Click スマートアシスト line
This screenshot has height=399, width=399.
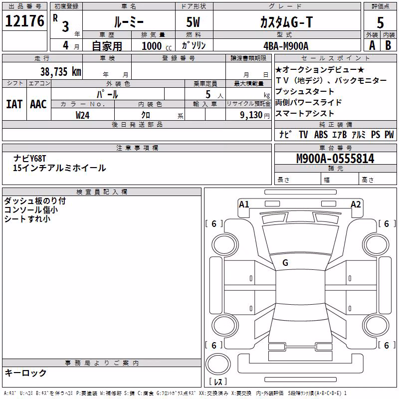[305, 113]
